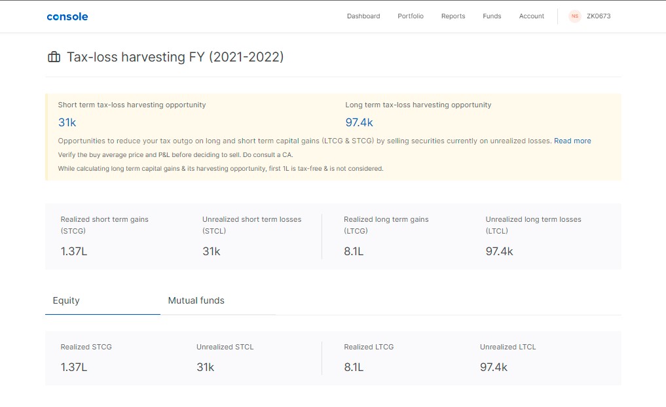Click the 'Unrealized STCL' label in the Equity section
The width and height of the screenshot is (666, 407).
[x=225, y=347]
